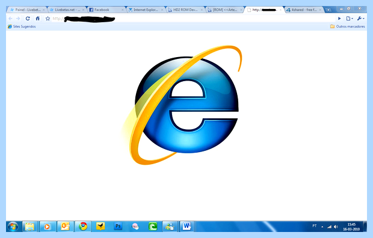Click the Chrome taskbar icon
This screenshot has width=373, height=238.
83,227
